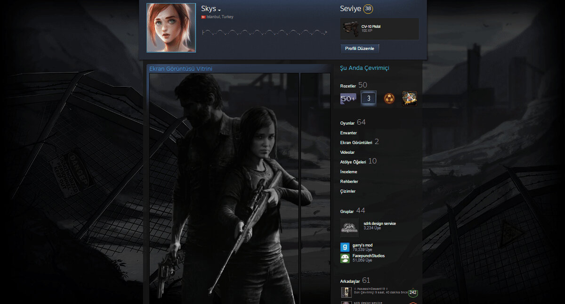This screenshot has height=304, width=565.
Task: Open the İnceleme reviews link
Action: pyautogui.click(x=348, y=172)
